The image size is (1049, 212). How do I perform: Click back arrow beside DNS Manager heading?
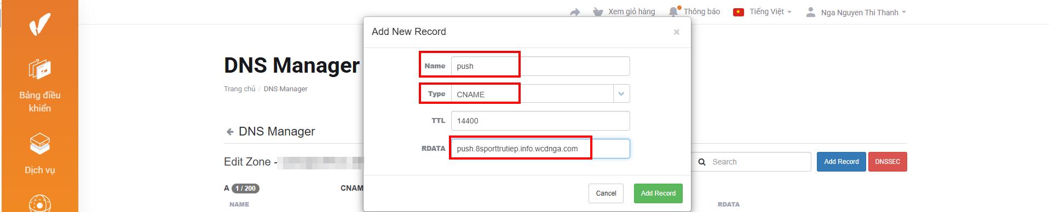click(x=230, y=132)
